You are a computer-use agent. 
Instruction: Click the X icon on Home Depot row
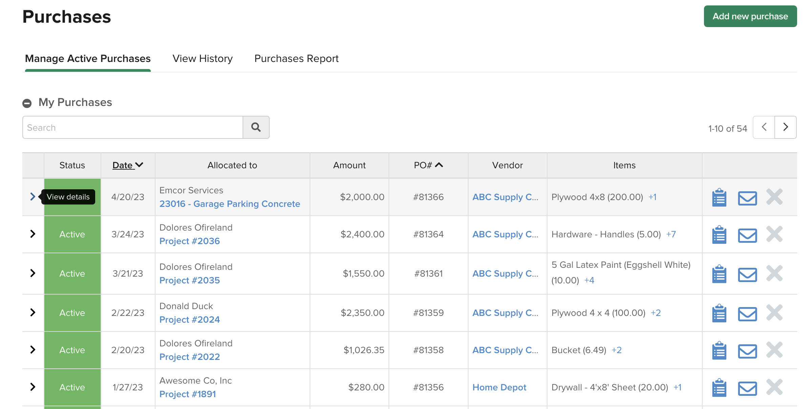(x=774, y=387)
